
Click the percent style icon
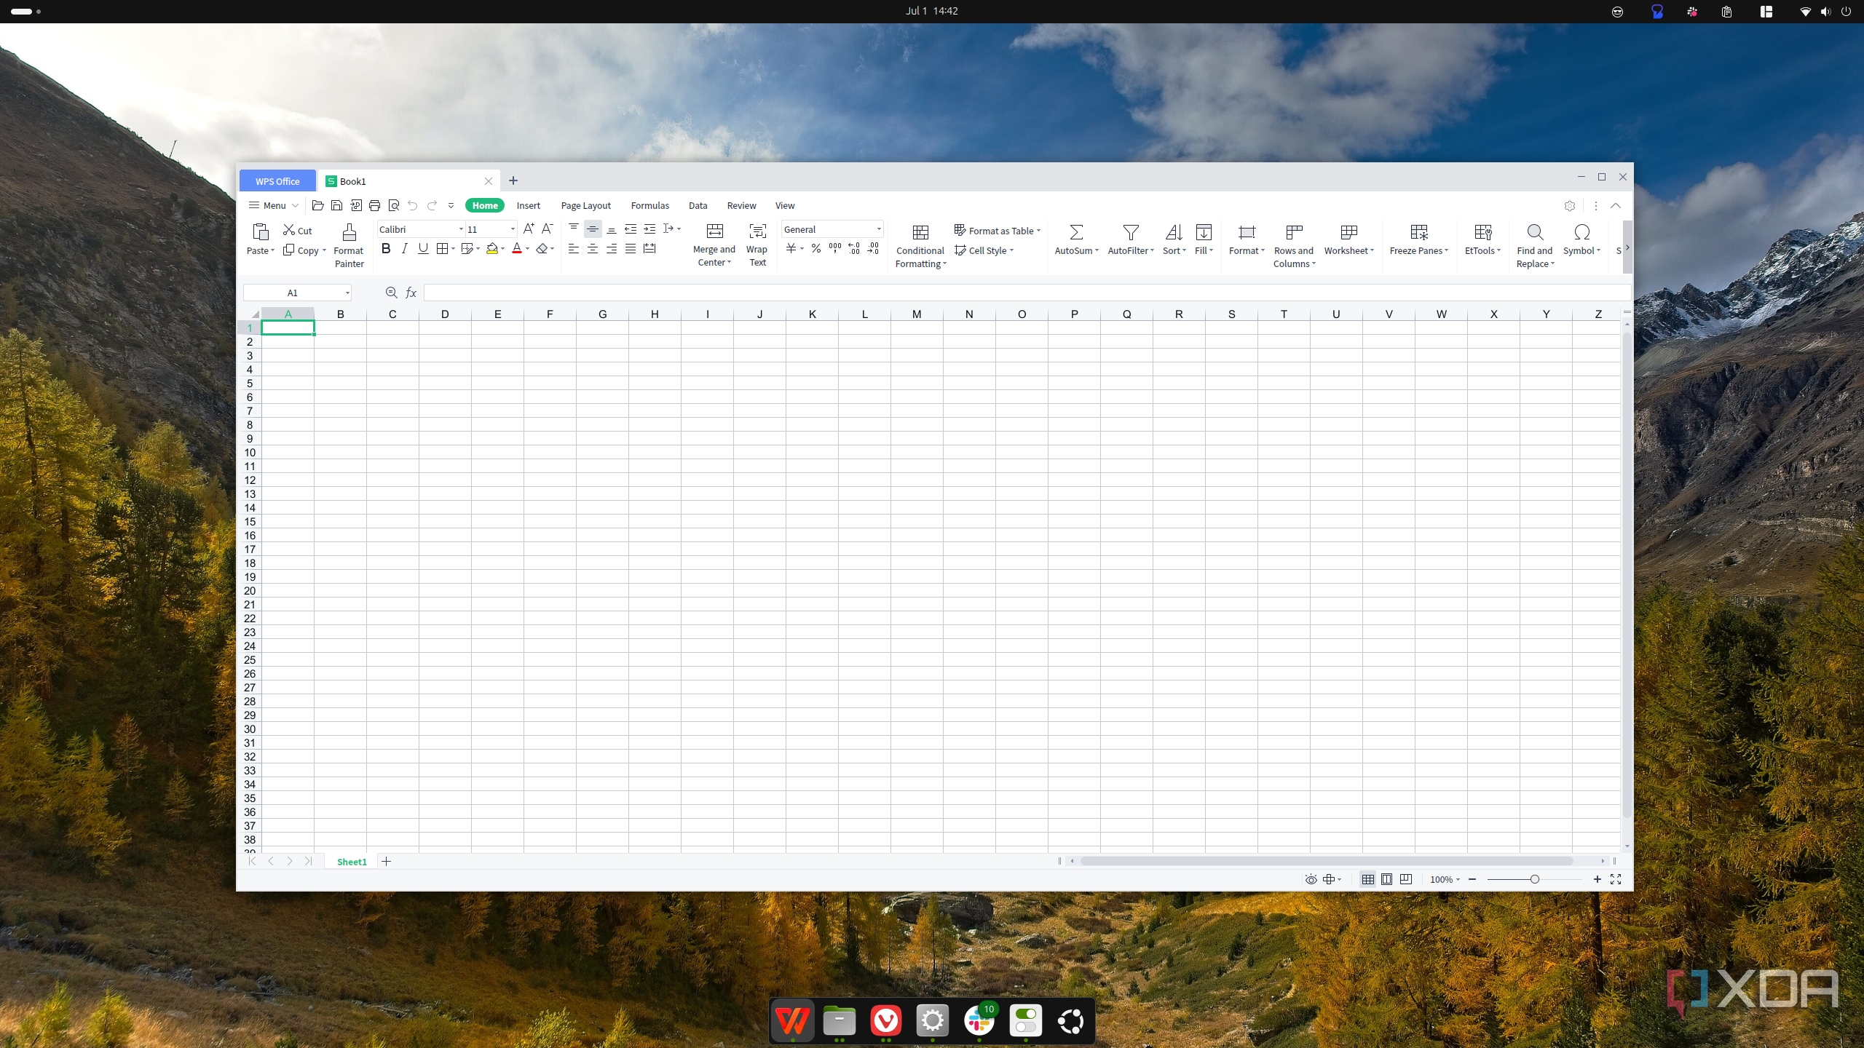pyautogui.click(x=816, y=249)
